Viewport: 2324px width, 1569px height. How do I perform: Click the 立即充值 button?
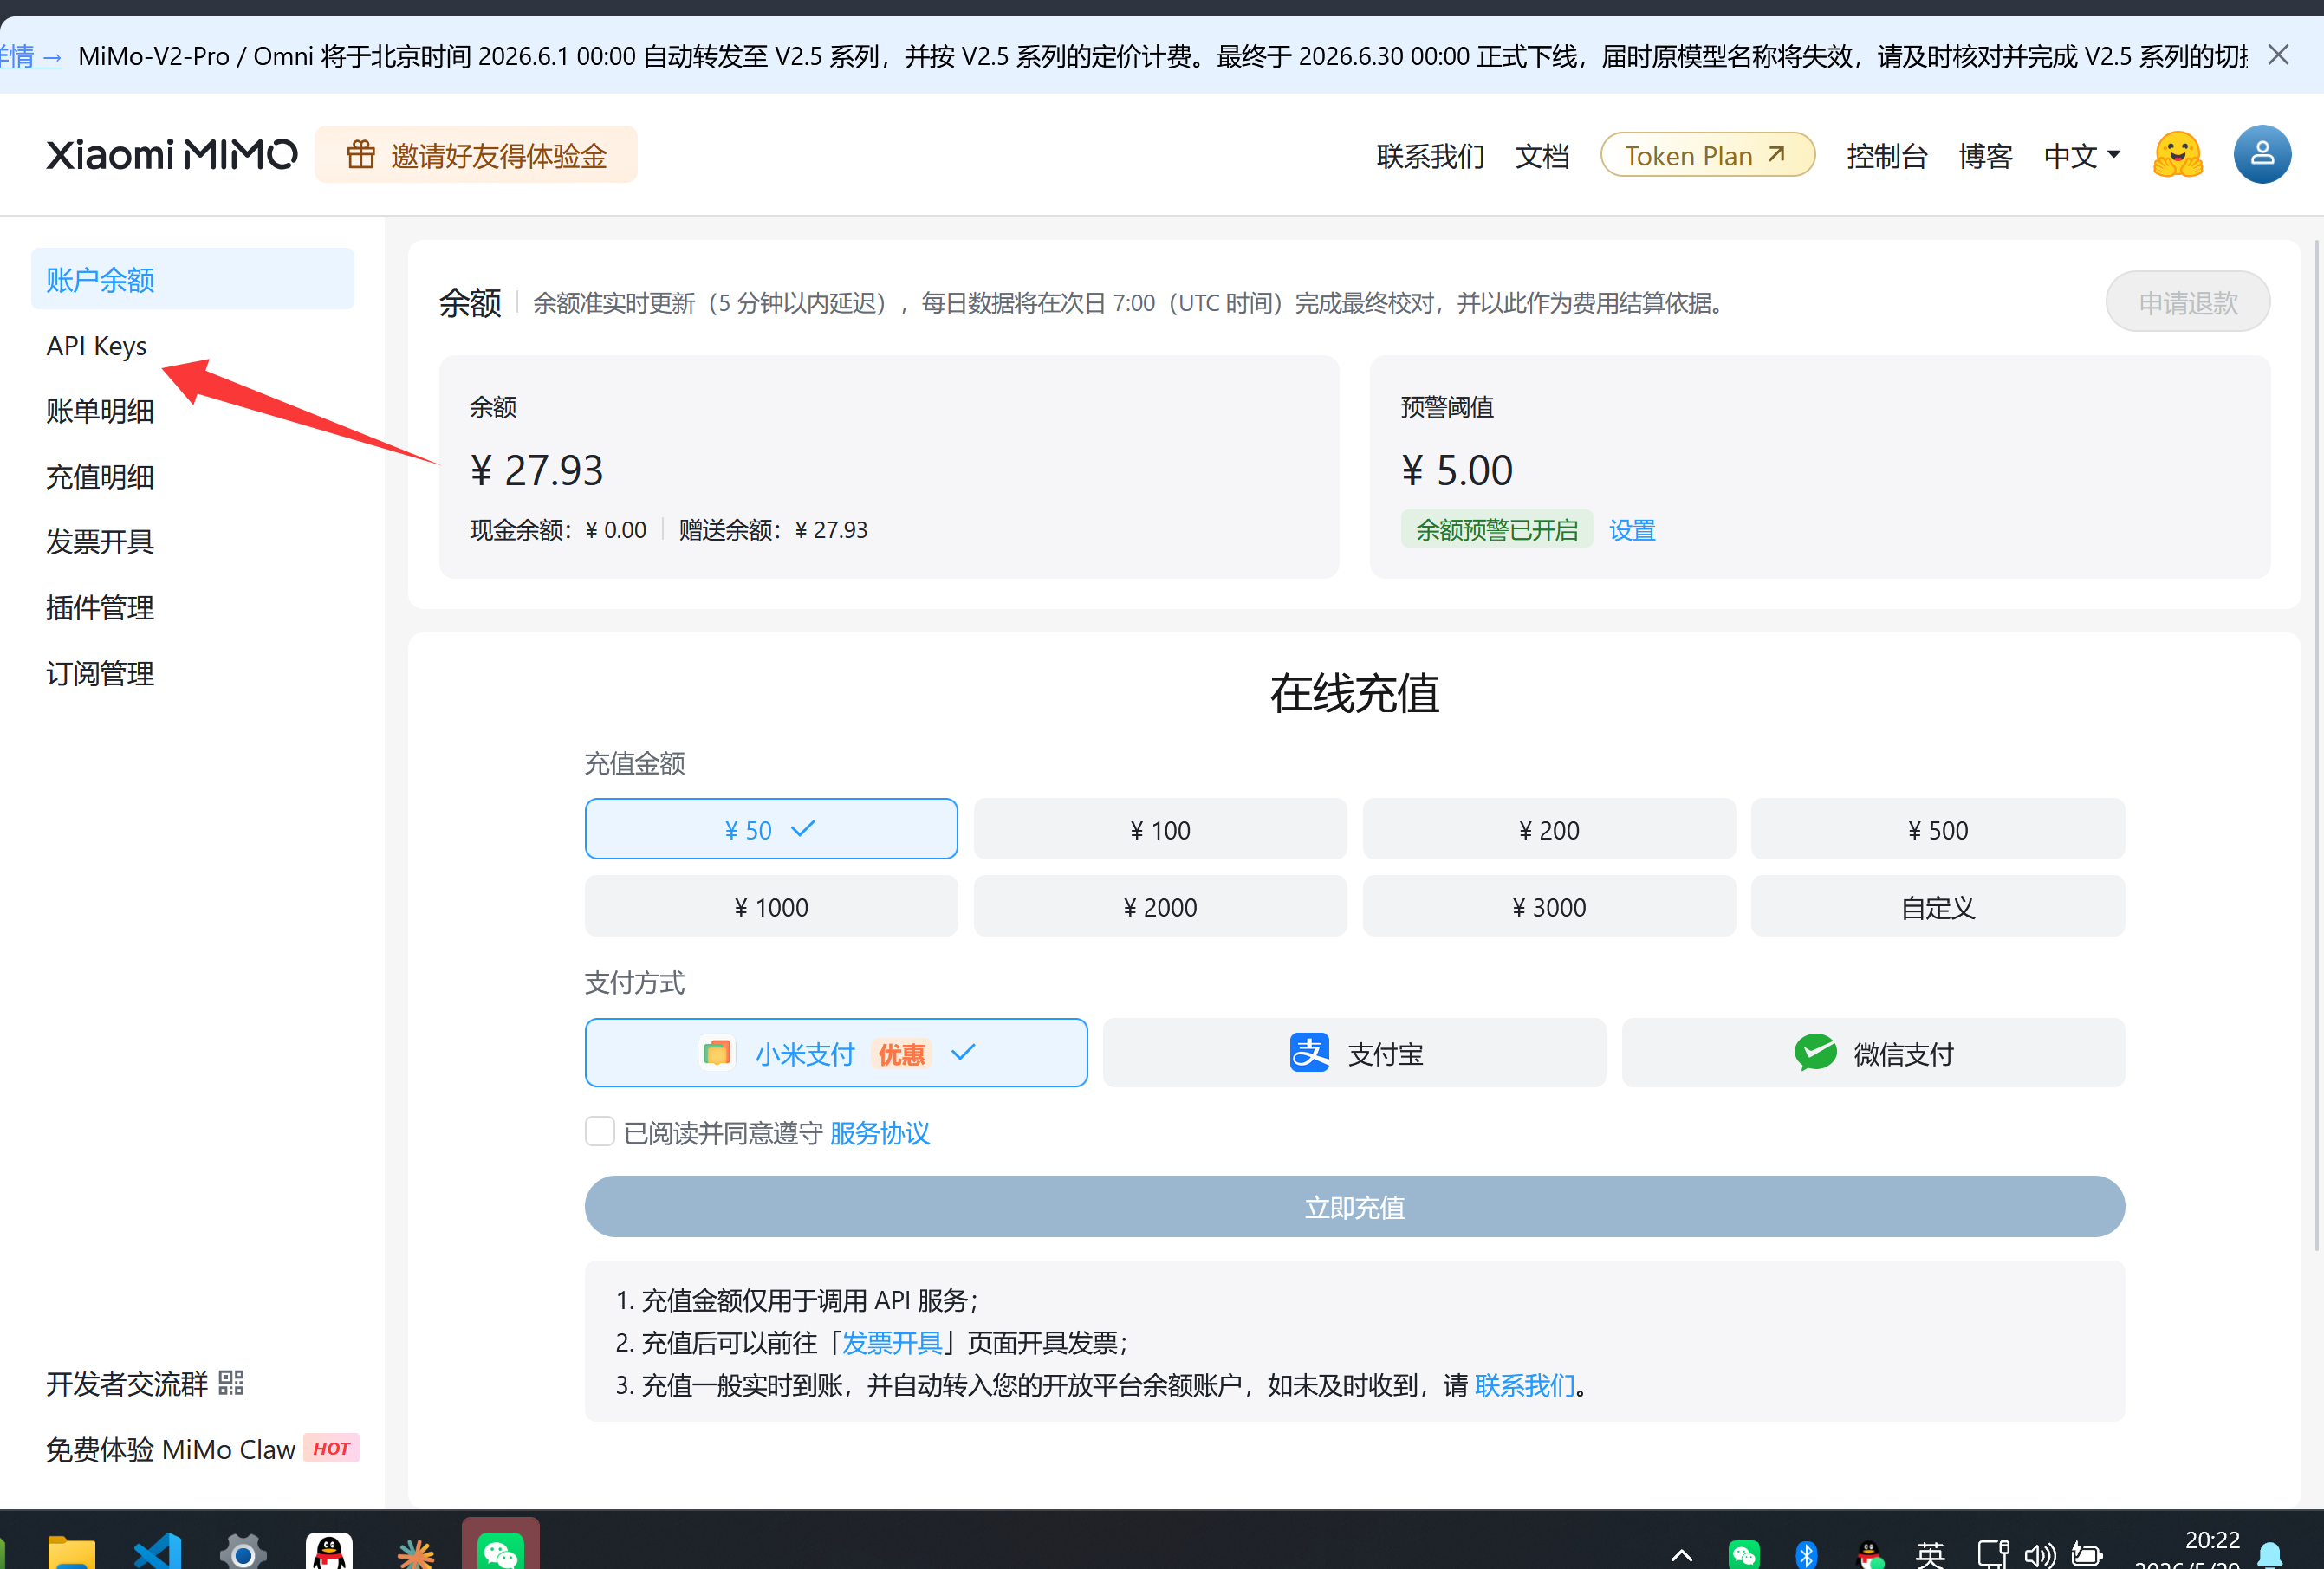point(1354,1207)
